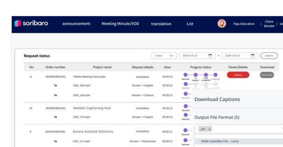The height and width of the screenshot is (147, 283).
Task: Click the Received step of Infinite Meeting Transcripts
Action: pyautogui.click(x=185, y=75)
